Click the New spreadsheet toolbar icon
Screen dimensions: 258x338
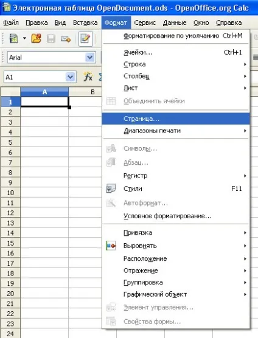click(14, 39)
